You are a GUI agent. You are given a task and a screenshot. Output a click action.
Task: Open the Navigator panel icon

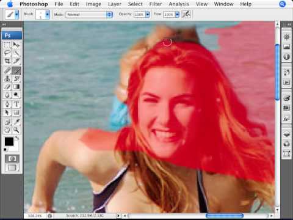pos(286,37)
